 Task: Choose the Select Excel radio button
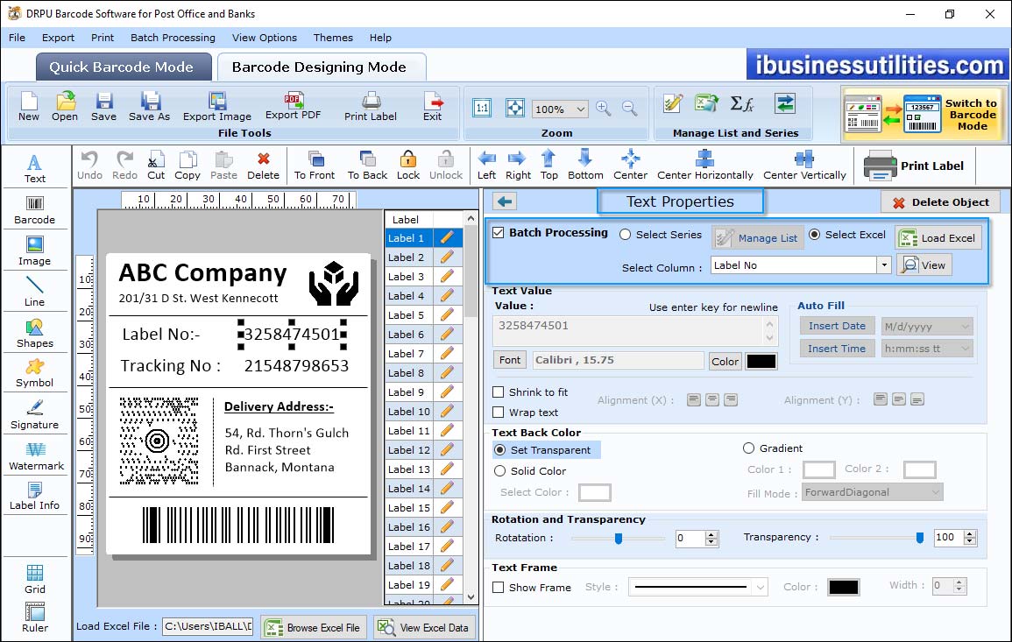point(815,235)
